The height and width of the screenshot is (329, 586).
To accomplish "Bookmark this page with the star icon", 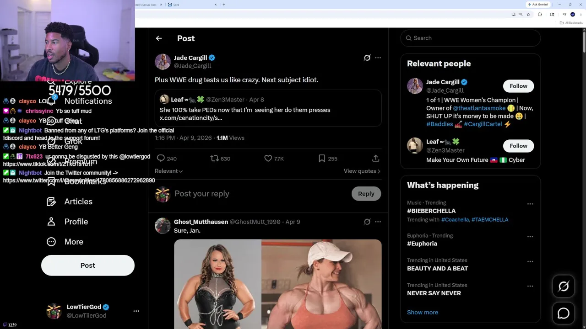I will (x=528, y=15).
